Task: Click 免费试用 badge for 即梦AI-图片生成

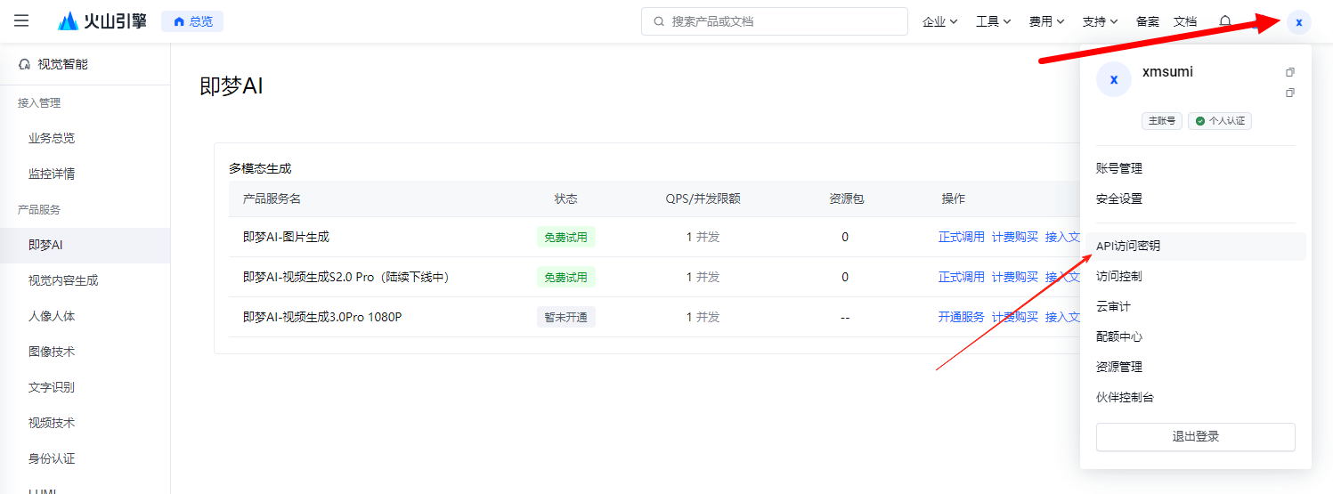Action: pyautogui.click(x=566, y=237)
